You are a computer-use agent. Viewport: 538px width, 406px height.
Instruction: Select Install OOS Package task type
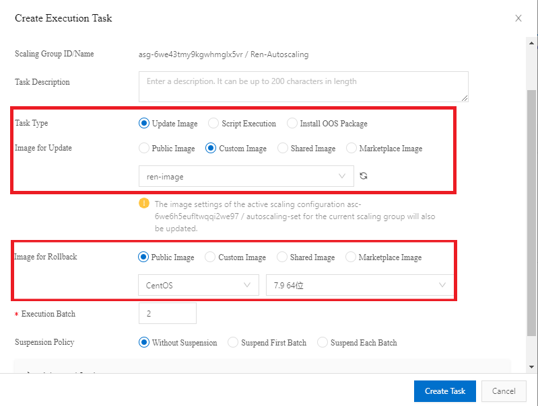pos(292,124)
